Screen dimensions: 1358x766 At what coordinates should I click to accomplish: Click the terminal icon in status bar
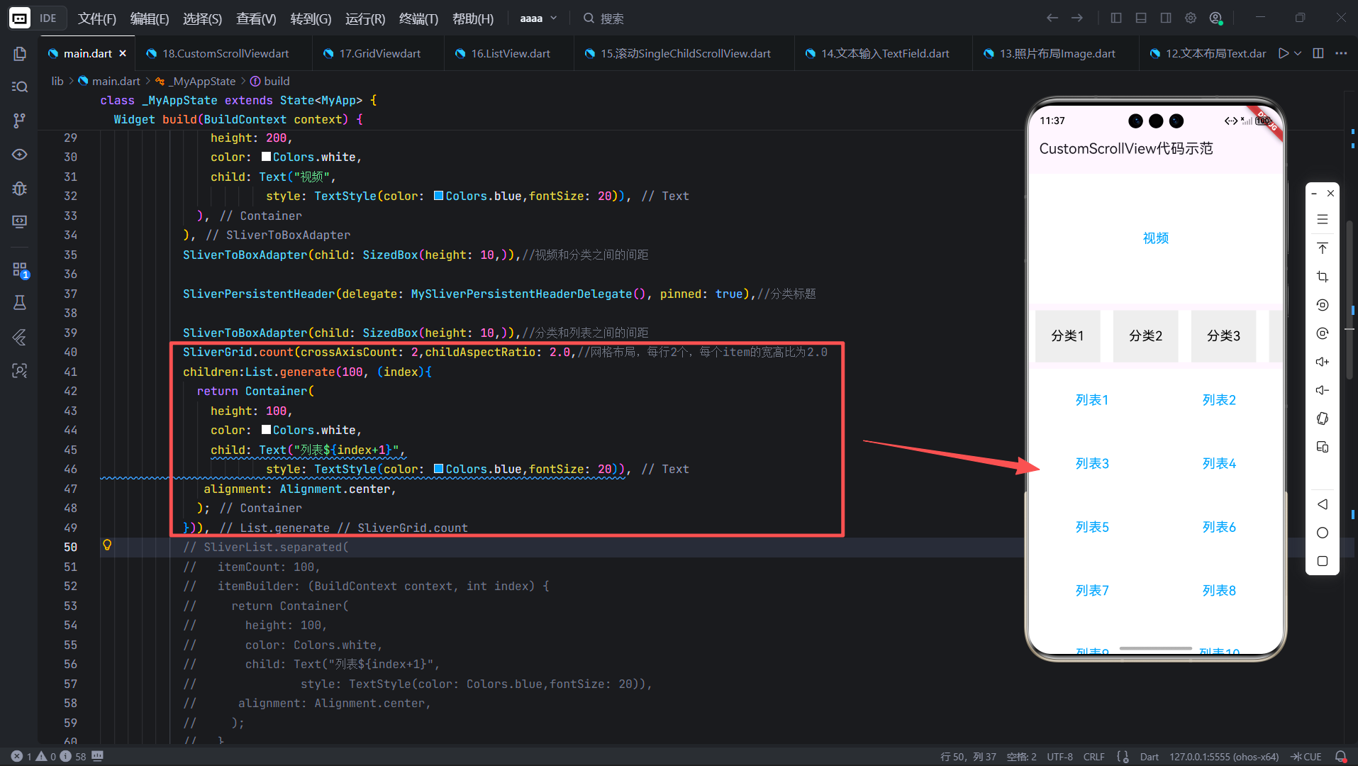pyautogui.click(x=97, y=756)
